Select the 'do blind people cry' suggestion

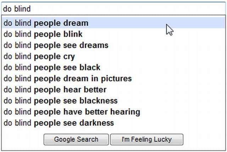click(x=39, y=56)
